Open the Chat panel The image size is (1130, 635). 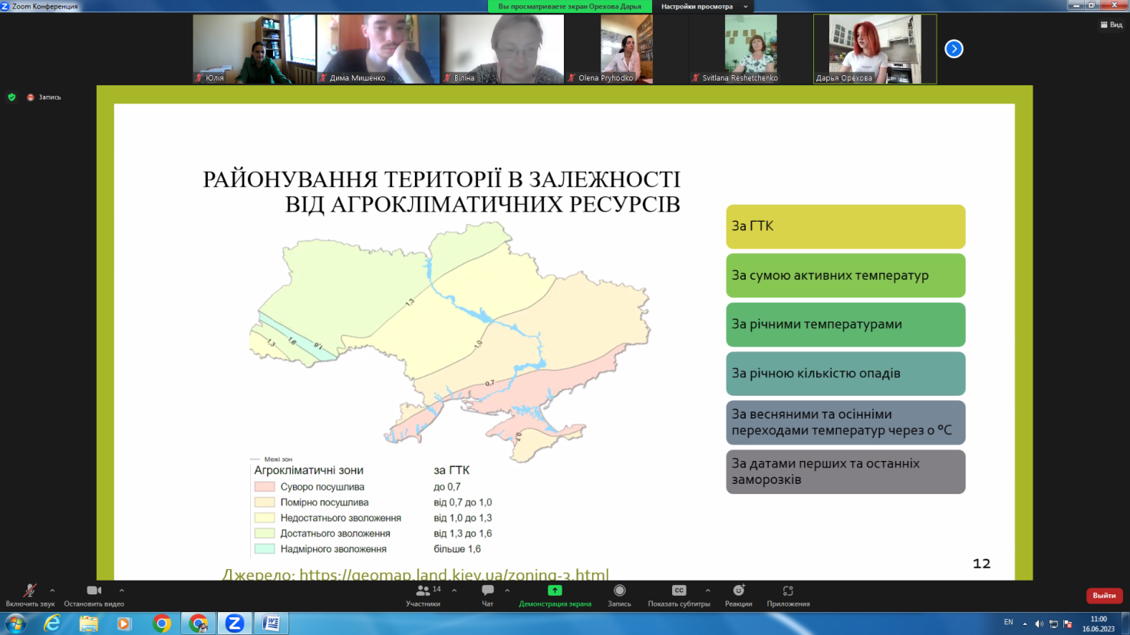pyautogui.click(x=487, y=595)
